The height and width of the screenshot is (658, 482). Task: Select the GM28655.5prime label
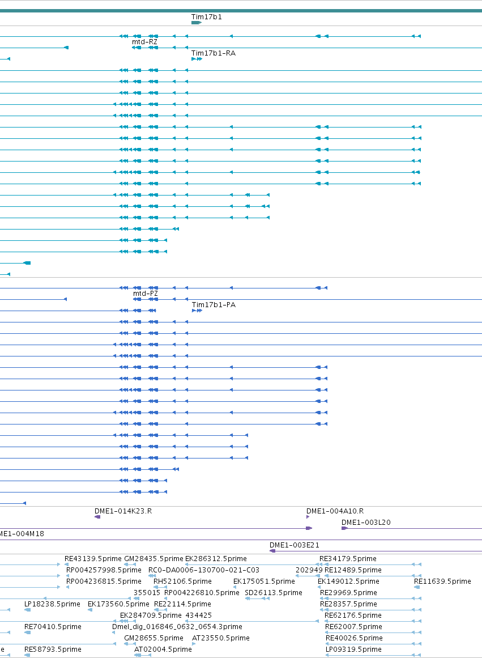pos(153,638)
